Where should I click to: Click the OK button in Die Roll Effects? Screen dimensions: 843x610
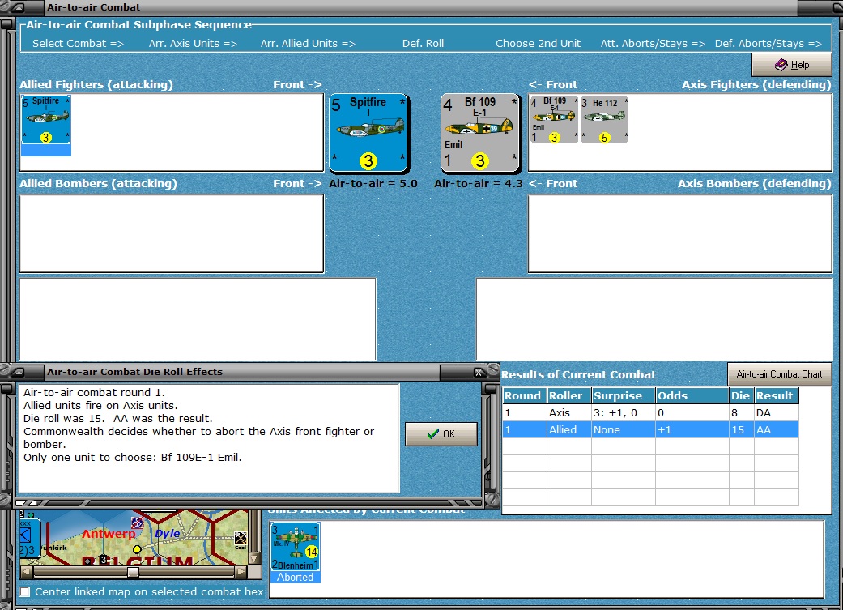point(441,434)
